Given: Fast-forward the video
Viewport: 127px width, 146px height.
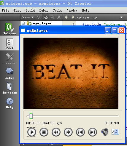Looking at the screenshot, I should click(x=68, y=132).
